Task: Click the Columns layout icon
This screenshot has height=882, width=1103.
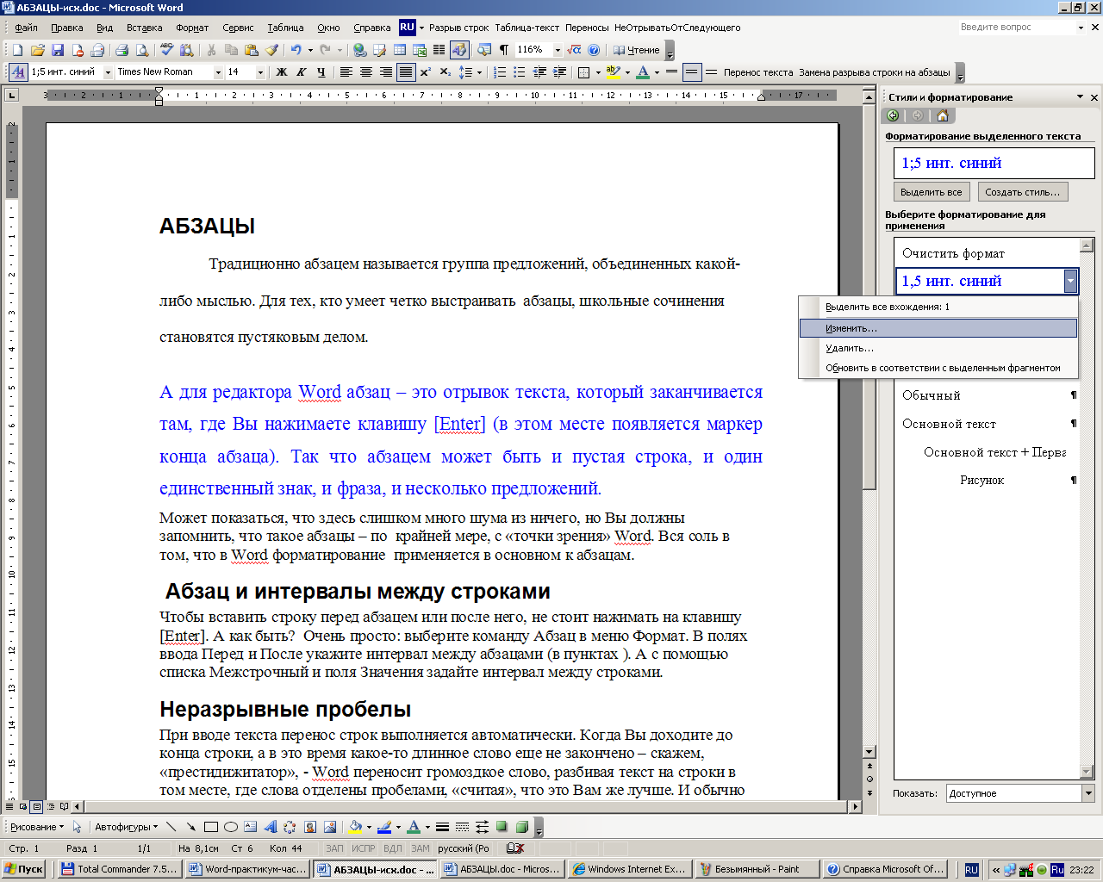Action: [439, 50]
